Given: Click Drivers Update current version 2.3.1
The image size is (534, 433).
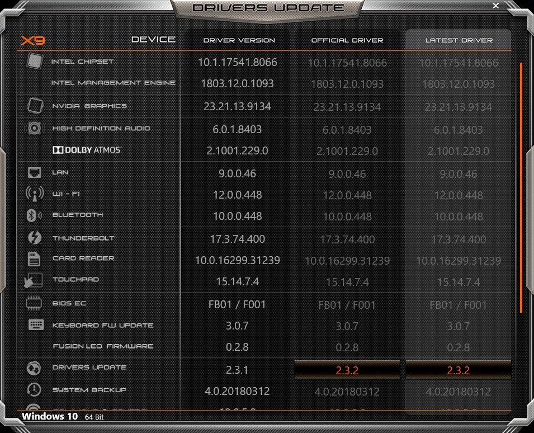Looking at the screenshot, I should (237, 370).
